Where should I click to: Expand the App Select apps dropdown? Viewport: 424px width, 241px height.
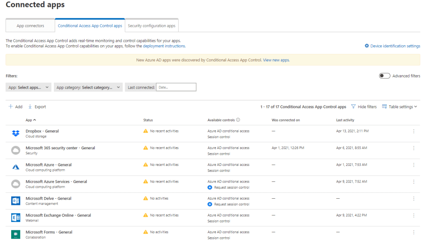[x=29, y=88]
